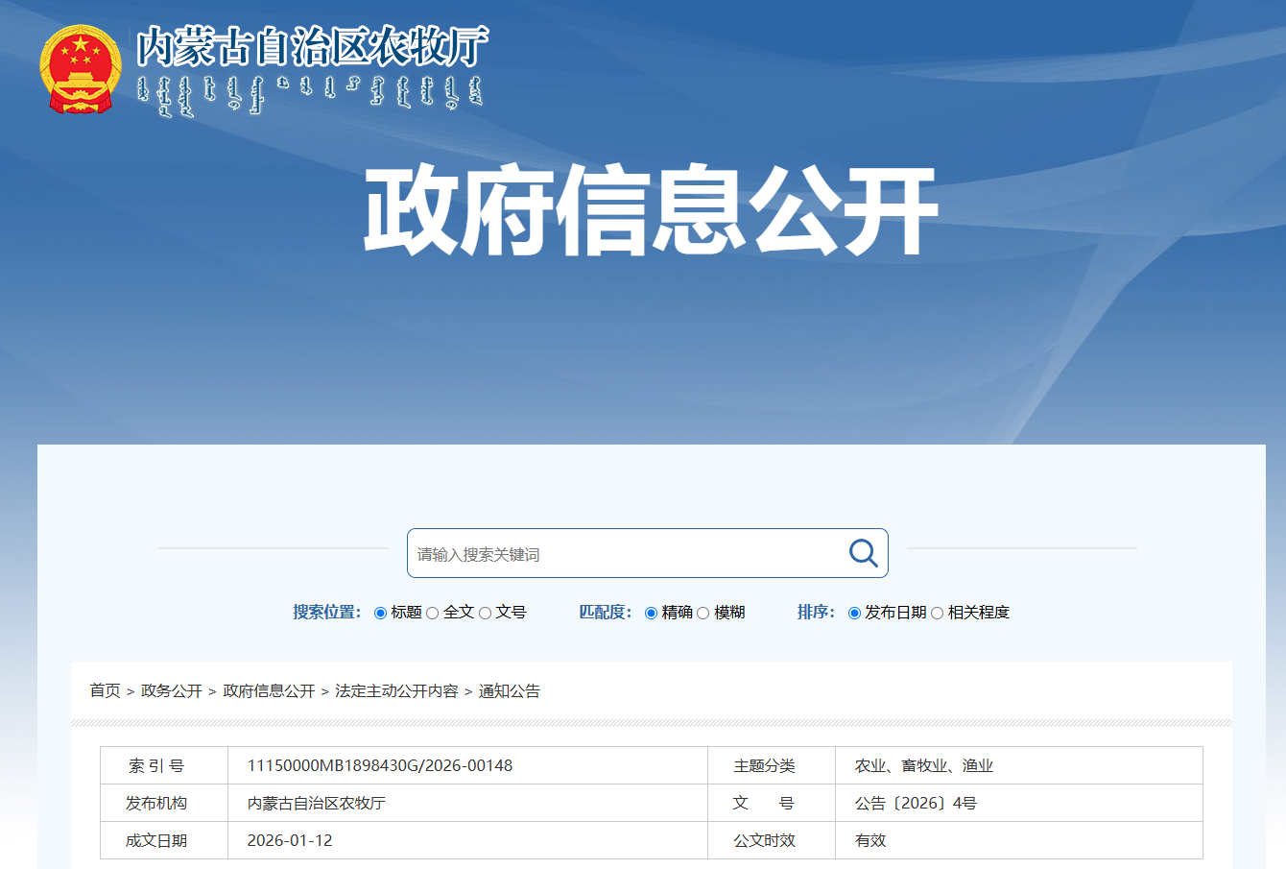
Task: Select the 标题 search position radio
Action: point(381,613)
